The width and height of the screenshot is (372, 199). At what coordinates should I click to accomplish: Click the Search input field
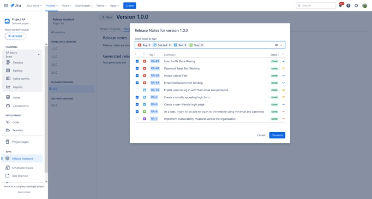(x=316, y=6)
